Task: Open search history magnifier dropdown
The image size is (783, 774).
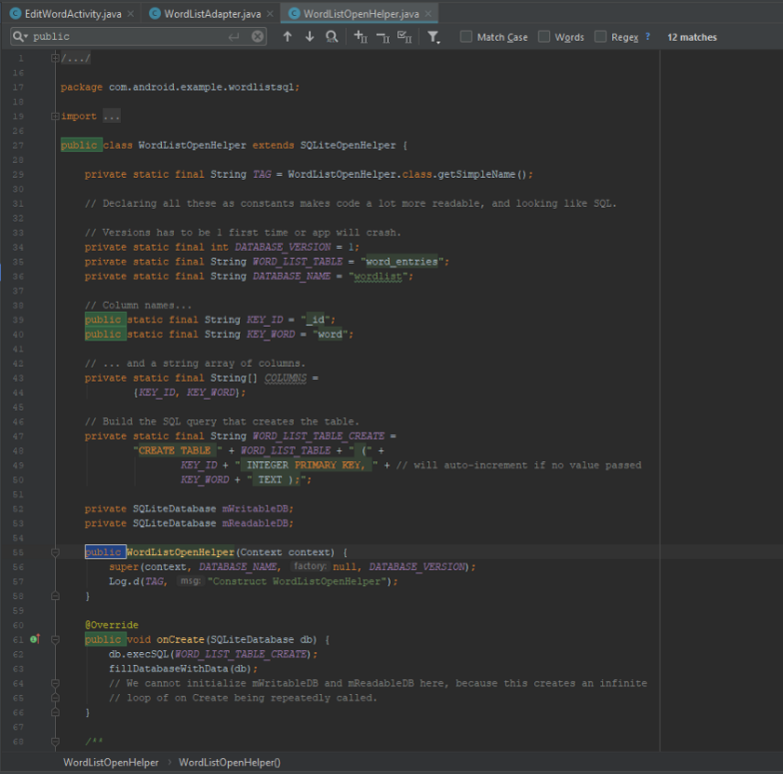Action: pos(20,36)
